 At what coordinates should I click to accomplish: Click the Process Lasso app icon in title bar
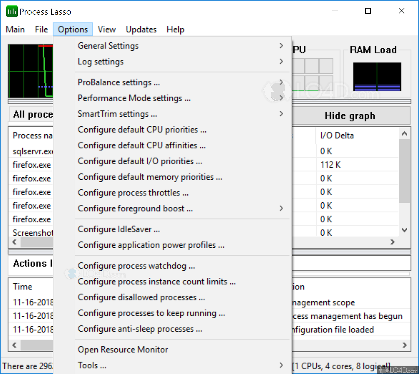12,11
